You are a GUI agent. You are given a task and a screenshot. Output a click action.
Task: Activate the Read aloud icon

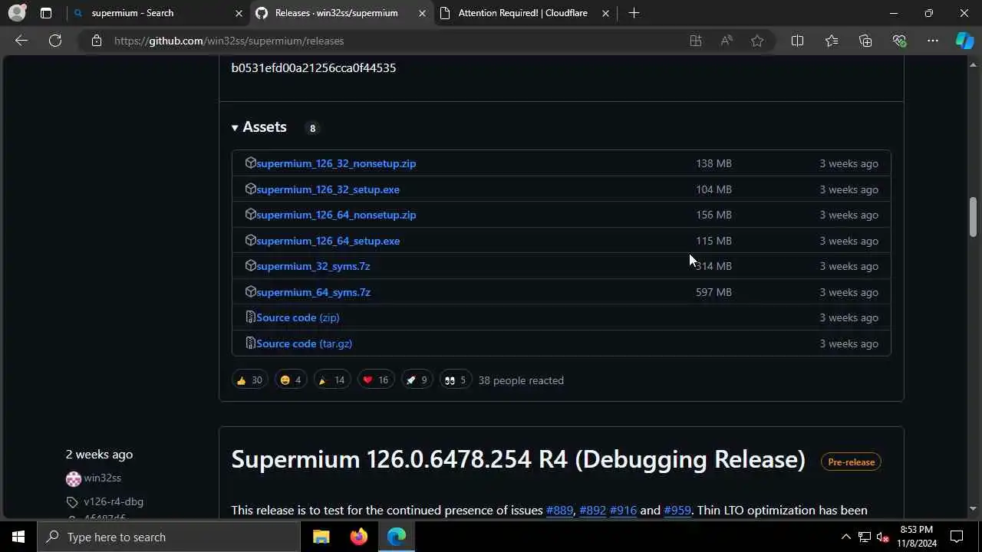[x=727, y=41]
